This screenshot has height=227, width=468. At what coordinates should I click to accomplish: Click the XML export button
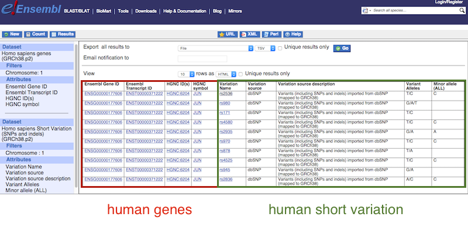250,35
